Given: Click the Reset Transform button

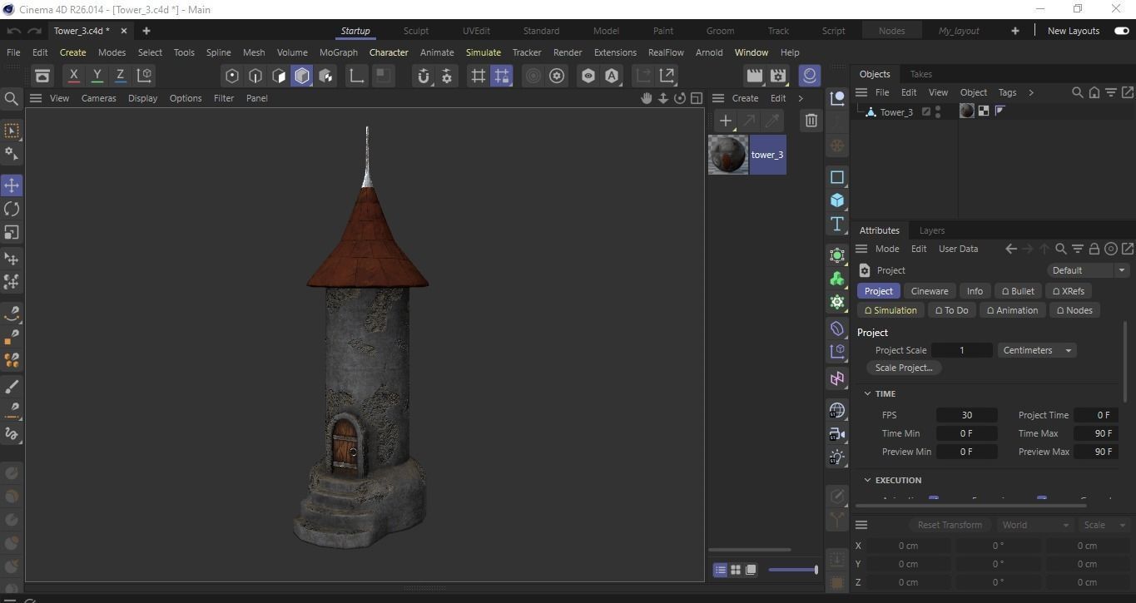Looking at the screenshot, I should coord(950,525).
